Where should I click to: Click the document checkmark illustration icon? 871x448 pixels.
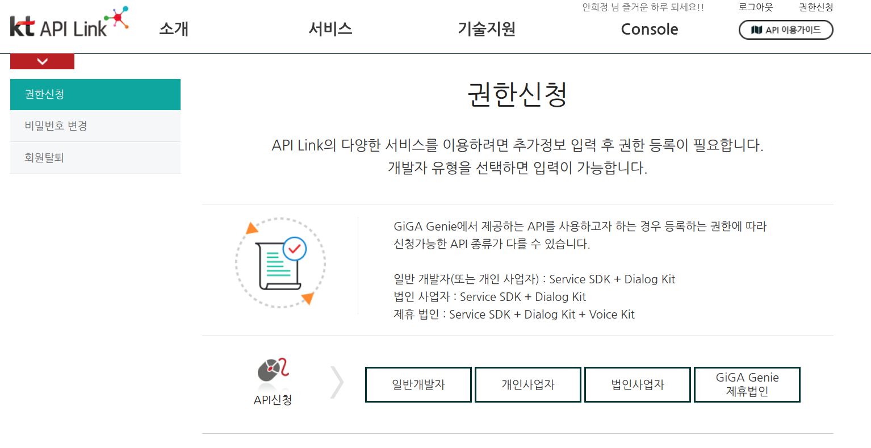click(280, 263)
